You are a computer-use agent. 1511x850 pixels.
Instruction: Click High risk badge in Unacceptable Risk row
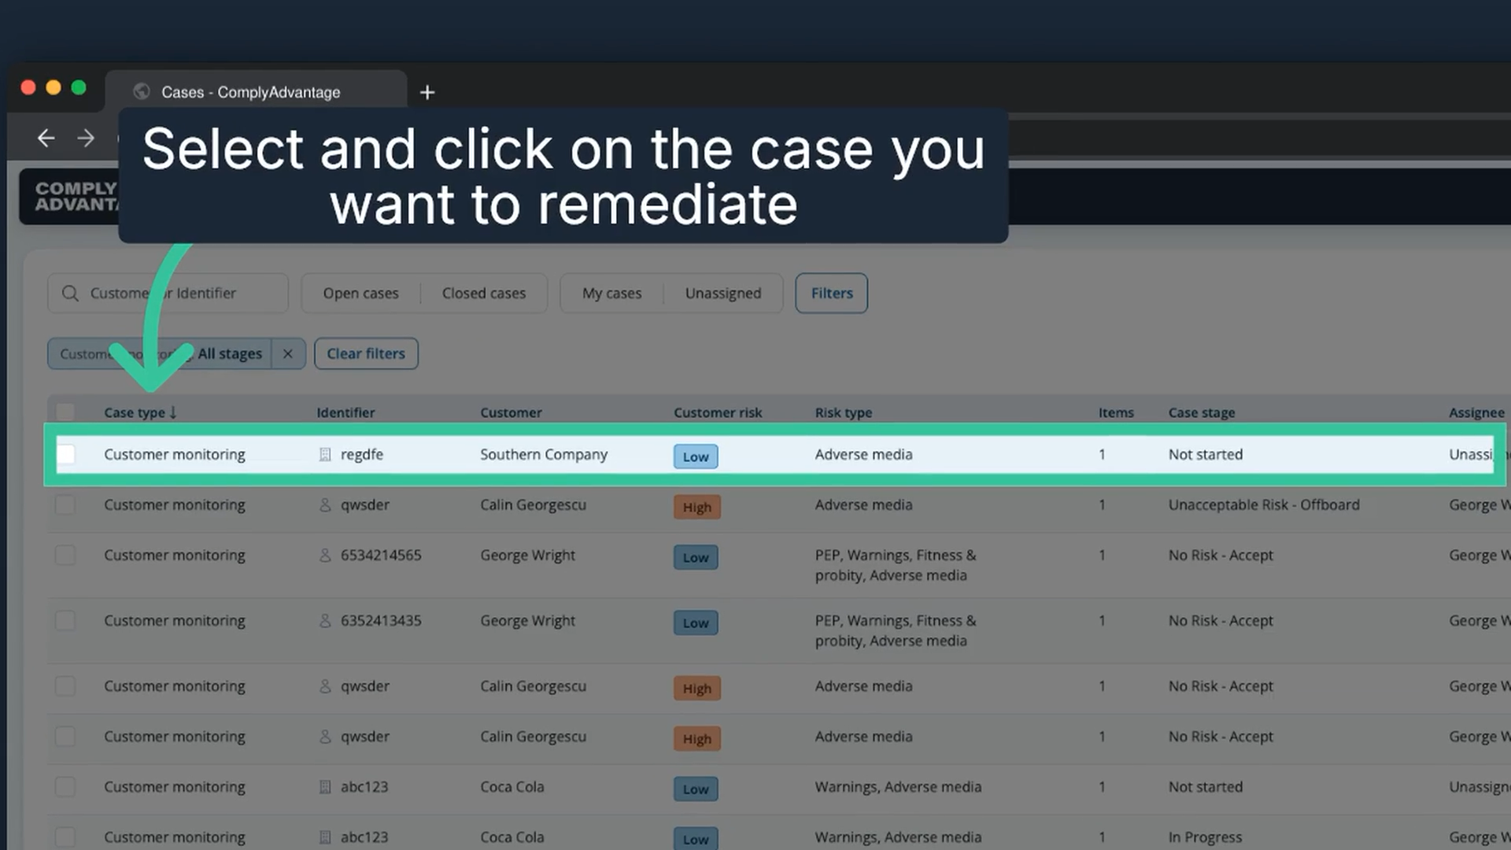[697, 507]
